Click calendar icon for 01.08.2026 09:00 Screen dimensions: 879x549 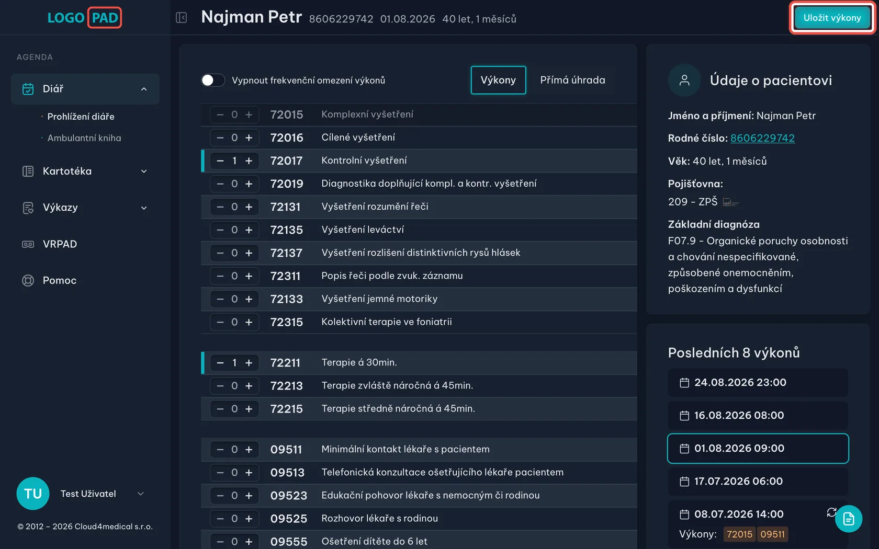click(x=684, y=449)
